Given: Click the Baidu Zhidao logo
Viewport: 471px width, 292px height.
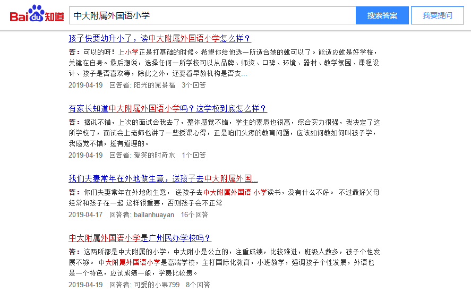Looking at the screenshot, I should coord(37,14).
